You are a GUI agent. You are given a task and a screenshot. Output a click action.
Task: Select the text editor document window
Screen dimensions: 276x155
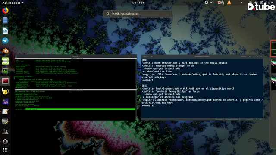[x=202, y=87]
